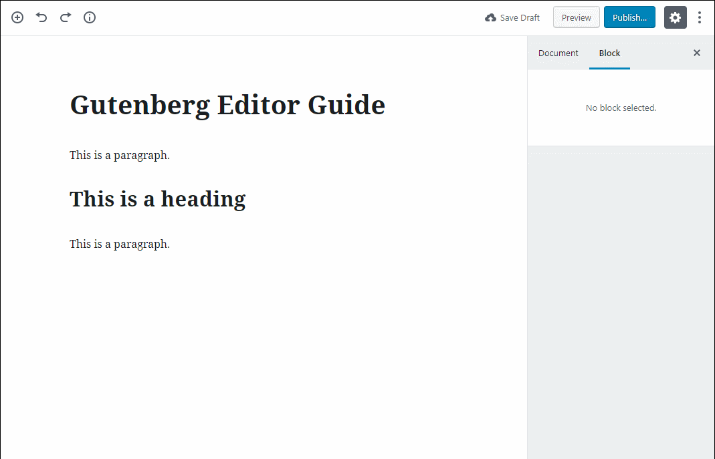Select the Block tab
Viewport: 715px width, 459px height.
coord(609,53)
